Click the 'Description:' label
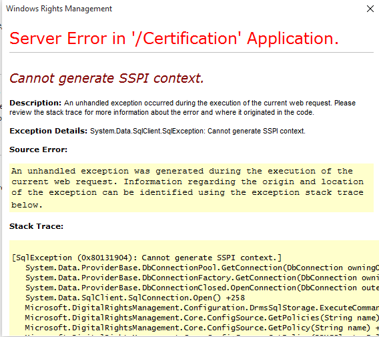 (35, 103)
